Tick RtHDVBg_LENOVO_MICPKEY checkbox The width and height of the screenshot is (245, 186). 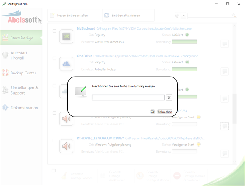tap(55, 140)
